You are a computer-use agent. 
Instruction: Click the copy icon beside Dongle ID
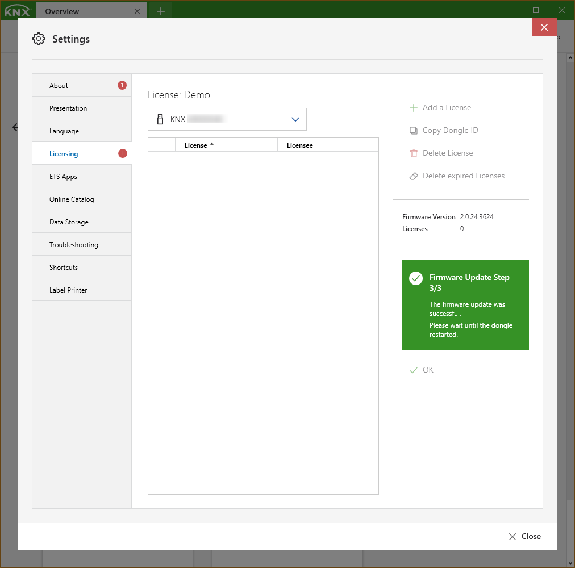pyautogui.click(x=413, y=131)
